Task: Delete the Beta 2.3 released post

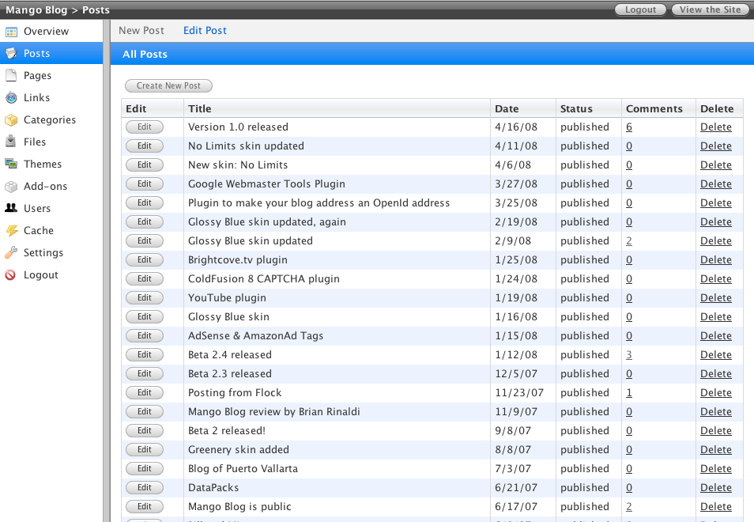Action: tap(716, 374)
